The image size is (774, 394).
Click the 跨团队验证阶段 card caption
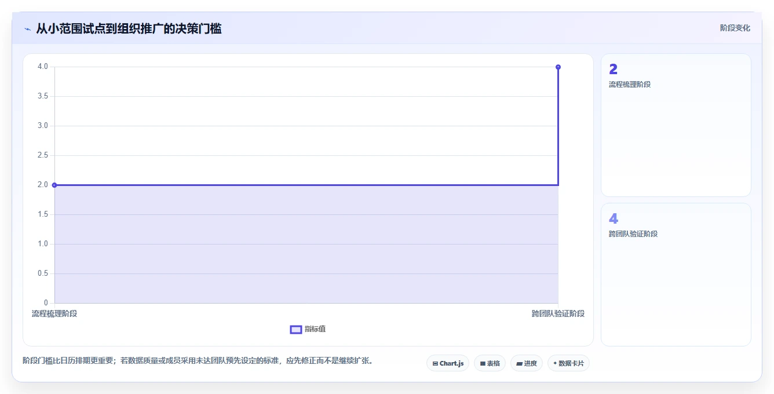pyautogui.click(x=633, y=234)
